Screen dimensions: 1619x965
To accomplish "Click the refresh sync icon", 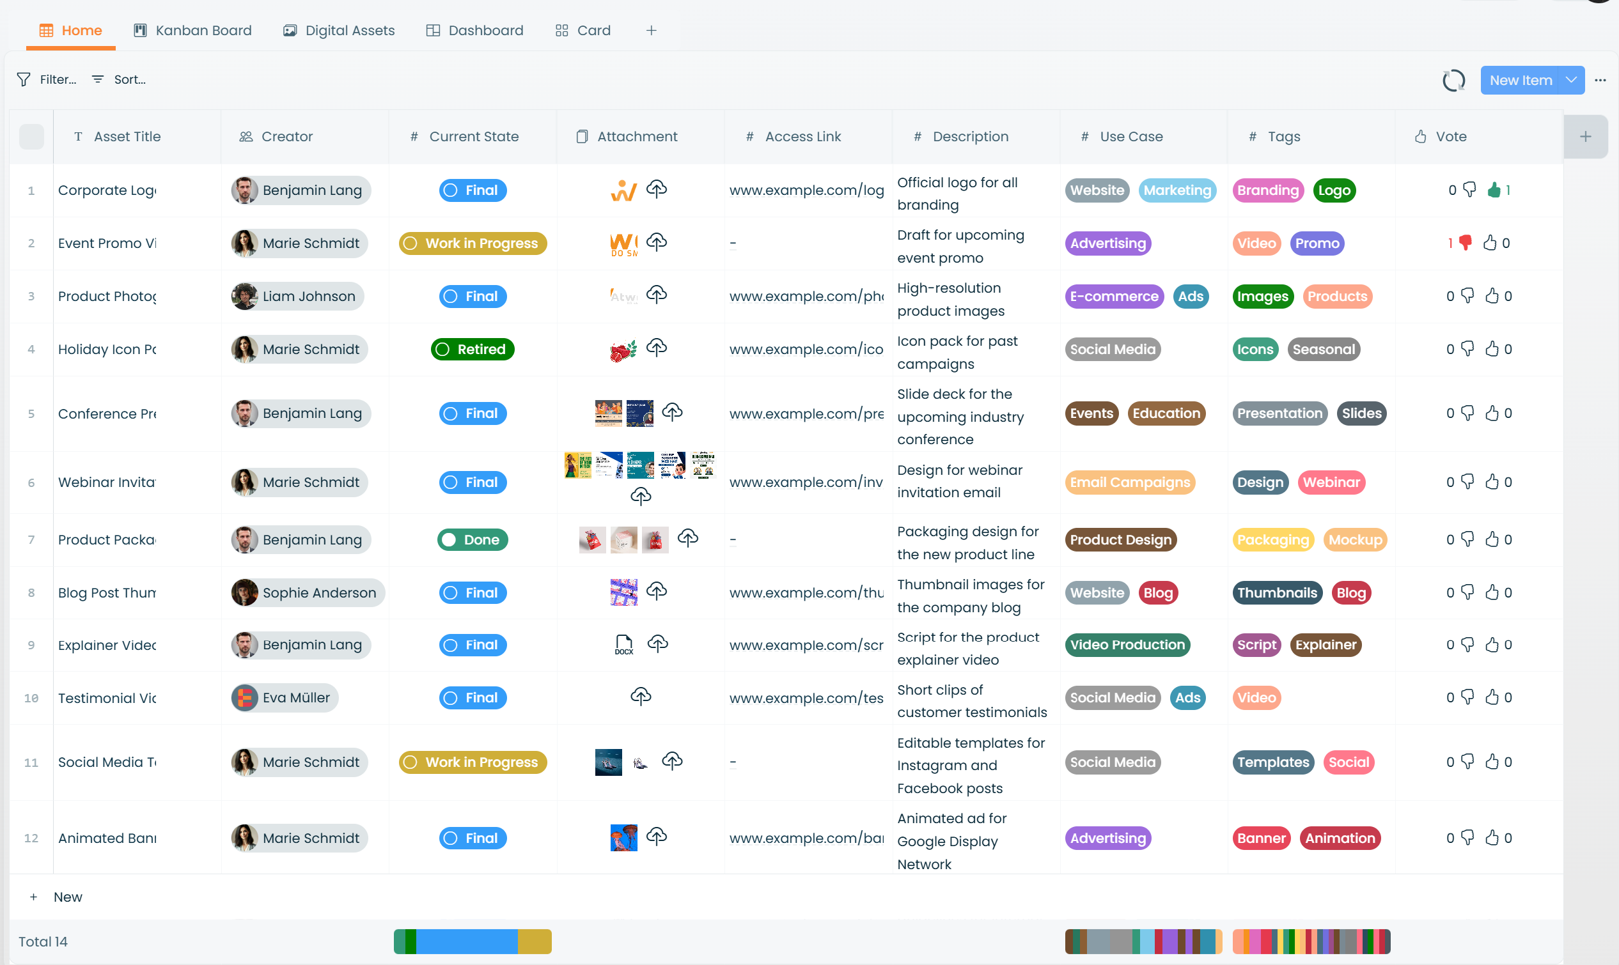I will pos(1453,81).
